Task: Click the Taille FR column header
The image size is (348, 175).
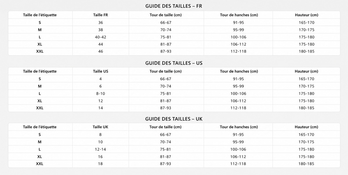Action: [x=101, y=15]
